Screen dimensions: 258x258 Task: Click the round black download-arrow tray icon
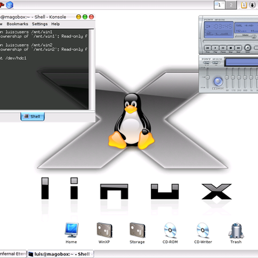point(252,5)
